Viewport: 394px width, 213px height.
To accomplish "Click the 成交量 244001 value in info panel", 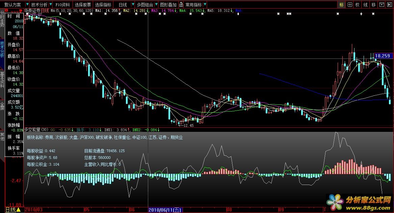I will click(x=17, y=96).
